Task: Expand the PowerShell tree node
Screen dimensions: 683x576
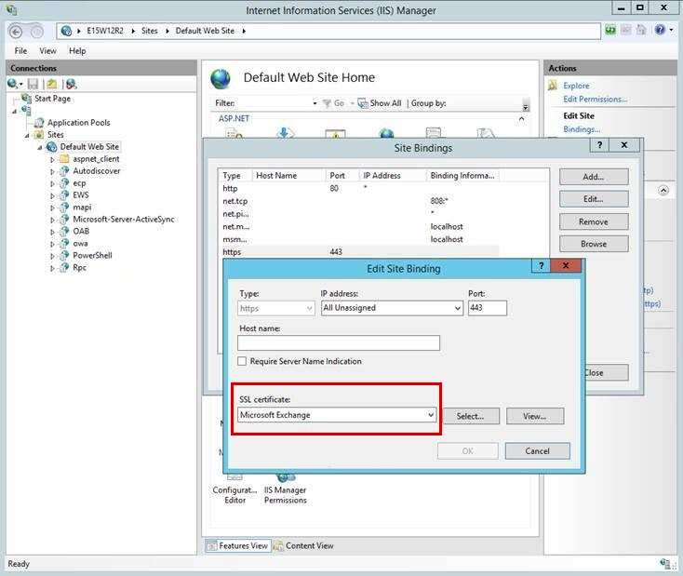Action: (x=52, y=256)
